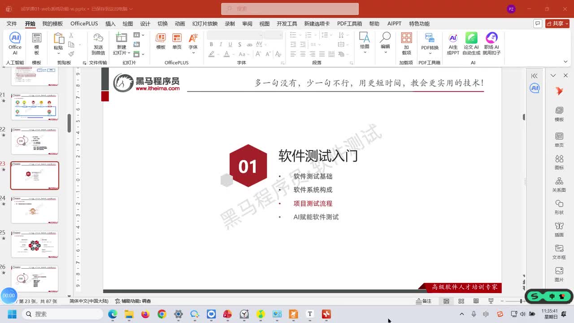The height and width of the screenshot is (323, 574).
Task: Open the 文件 menu
Action: coord(12,24)
